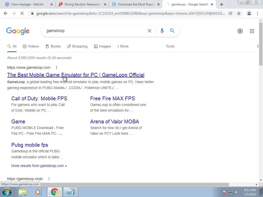Select the About 3,580,000 results text

(39, 58)
